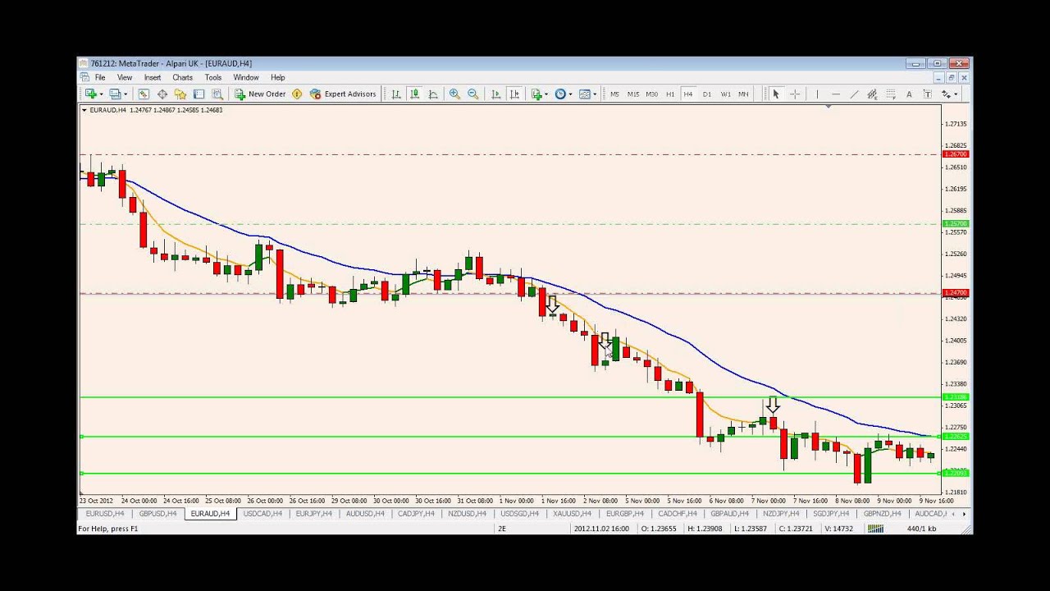Switch to the EURUSD,H4 chart tab
Screen dimensions: 1050x591
pyautogui.click(x=105, y=514)
